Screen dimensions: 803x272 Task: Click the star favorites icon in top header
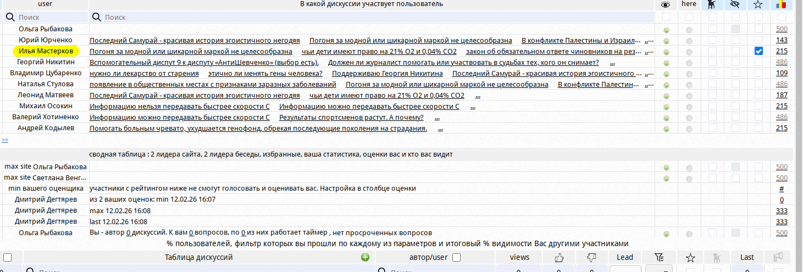click(758, 4)
